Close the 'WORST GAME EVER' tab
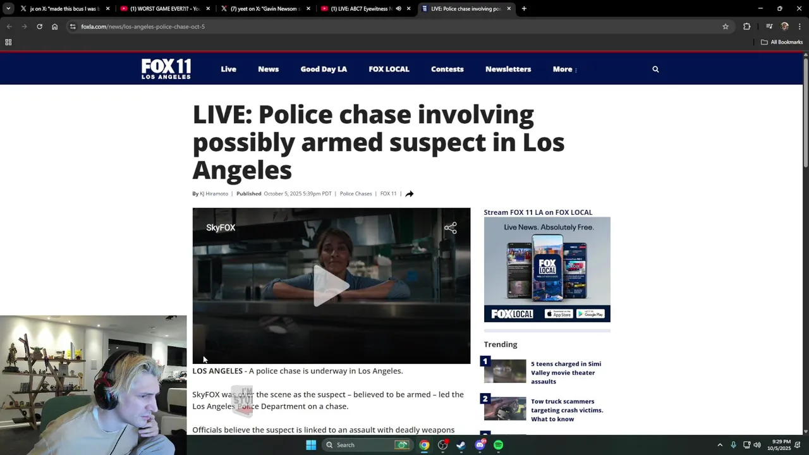Image resolution: width=809 pixels, height=455 pixels. coord(208,9)
